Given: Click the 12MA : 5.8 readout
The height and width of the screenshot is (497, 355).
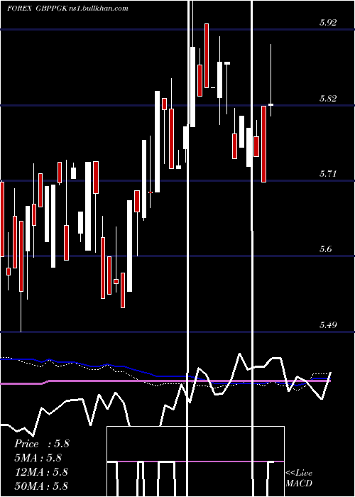Looking at the screenshot, I should 41,472.
